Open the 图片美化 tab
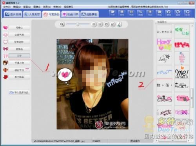196x146 pixels. point(13,14)
